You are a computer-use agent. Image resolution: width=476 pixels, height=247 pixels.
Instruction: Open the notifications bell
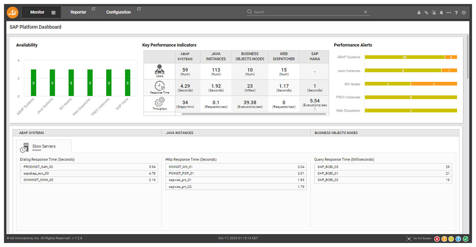tap(441, 13)
